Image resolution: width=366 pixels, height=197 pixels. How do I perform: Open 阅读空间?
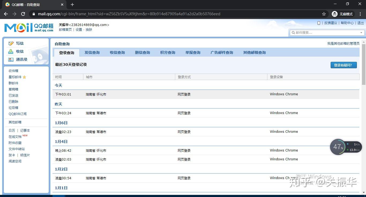(x=15, y=161)
